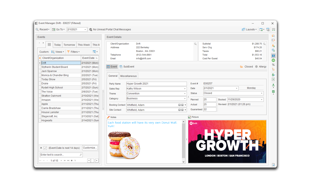Screen dimensions: 311x188
Task: Switch to the Tomorrow tab
Action: (x=69, y=45)
